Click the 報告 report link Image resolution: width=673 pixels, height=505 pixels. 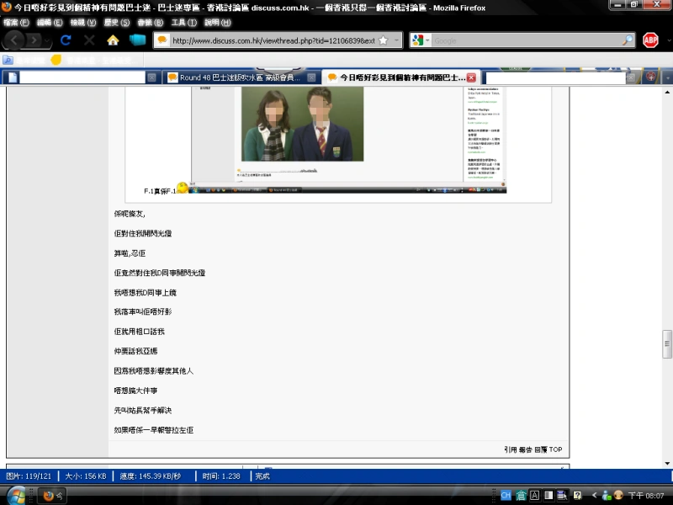tap(525, 449)
